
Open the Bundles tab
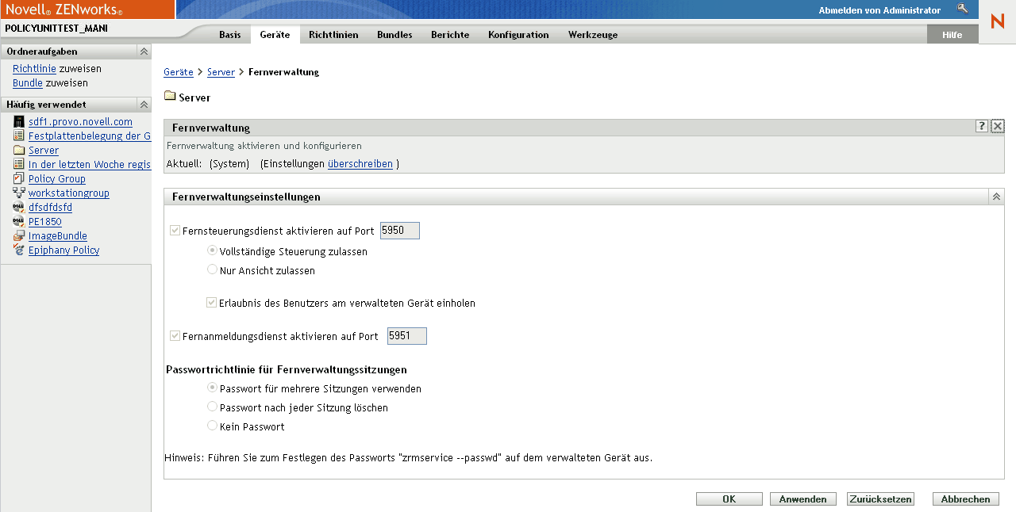394,35
